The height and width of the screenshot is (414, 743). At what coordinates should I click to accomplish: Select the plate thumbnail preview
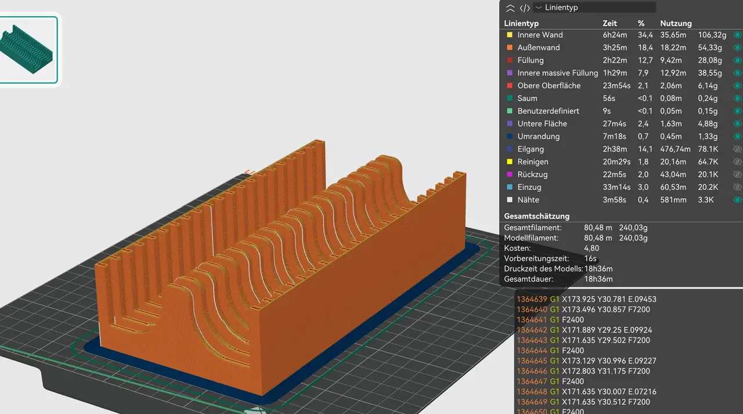tap(28, 49)
